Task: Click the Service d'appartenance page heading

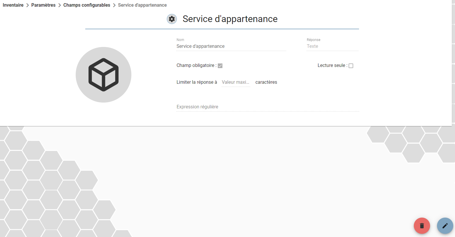Action: [x=230, y=19]
